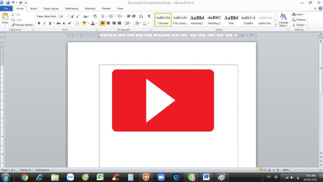The width and height of the screenshot is (323, 182).
Task: Open the Customize Quick Access Toolbar dropdown
Action: (26, 3)
